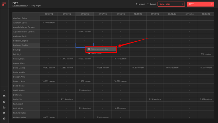Viewport: 218px width, 123px height.
Task: Click the Import button
Action: point(140,4)
